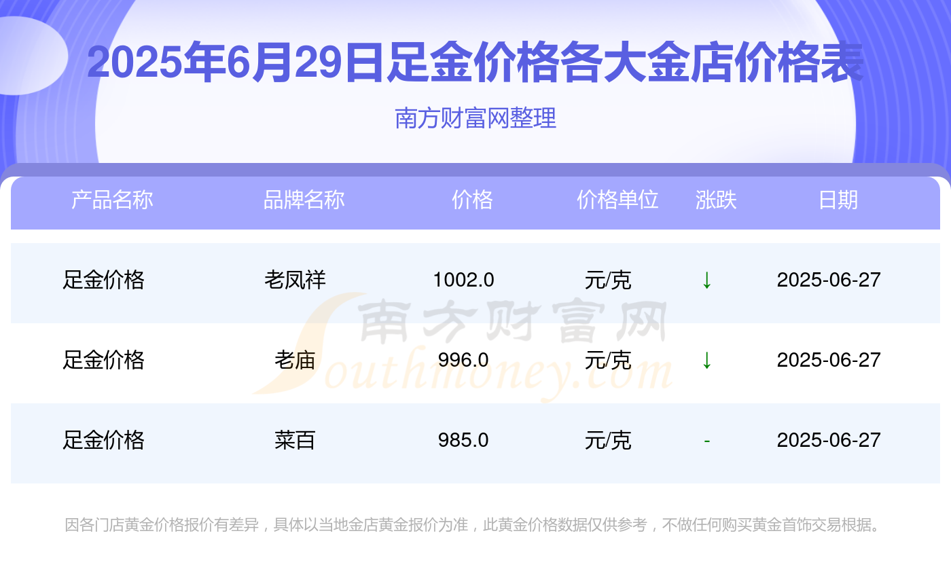Click 足金价格 in the 老凤祥 row
This screenshot has width=951, height=584.
(103, 280)
